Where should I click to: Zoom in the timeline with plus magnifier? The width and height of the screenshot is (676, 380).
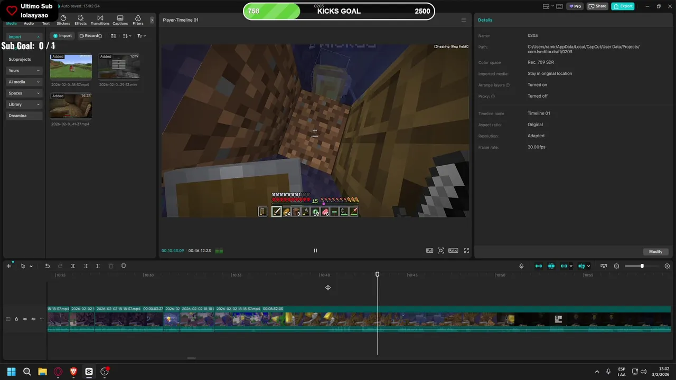pyautogui.click(x=667, y=266)
